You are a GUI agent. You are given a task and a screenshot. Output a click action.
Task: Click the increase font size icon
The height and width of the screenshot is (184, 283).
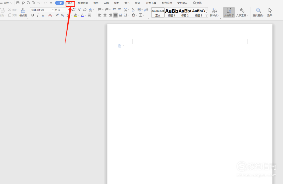point(74,10)
